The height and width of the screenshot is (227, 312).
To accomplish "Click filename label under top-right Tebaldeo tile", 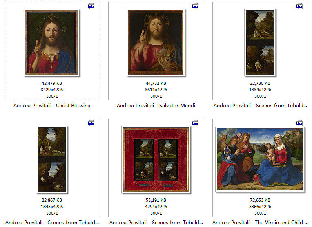I will coord(260,106).
